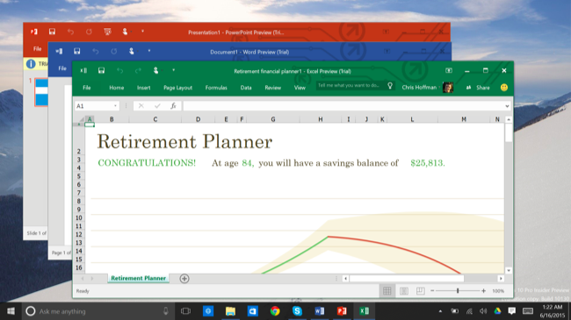Click the Share button in Excel
The width and height of the screenshot is (571, 320).
click(478, 88)
